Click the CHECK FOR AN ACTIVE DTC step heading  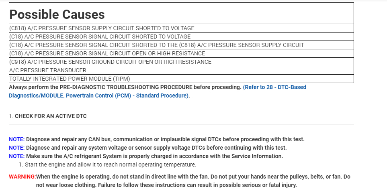51,116
